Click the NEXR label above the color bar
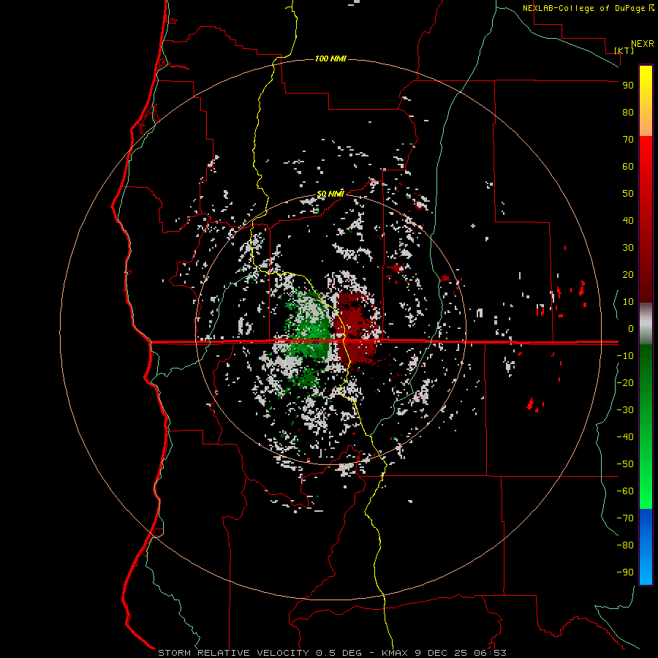Image resolution: width=658 pixels, height=658 pixels. click(x=643, y=44)
